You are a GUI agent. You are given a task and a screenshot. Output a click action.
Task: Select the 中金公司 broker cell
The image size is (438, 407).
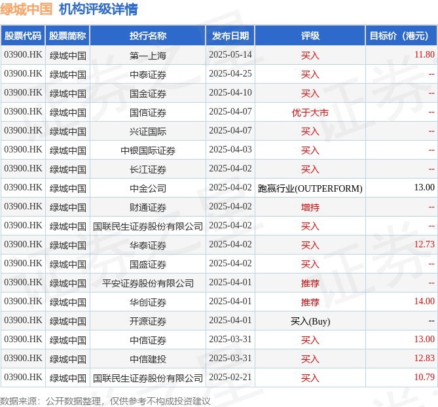tap(148, 188)
